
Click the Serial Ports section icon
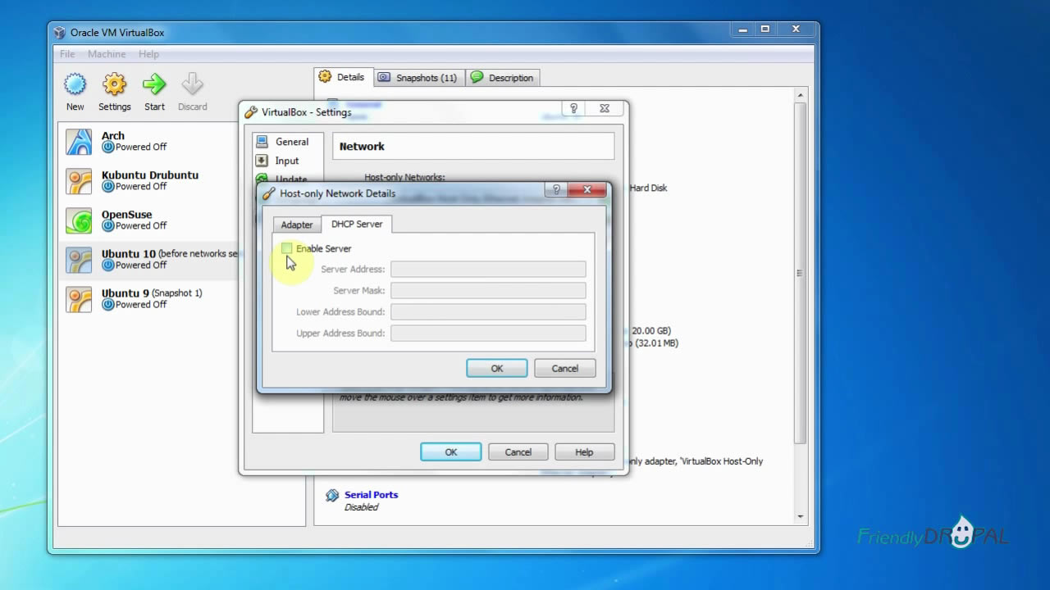(332, 495)
